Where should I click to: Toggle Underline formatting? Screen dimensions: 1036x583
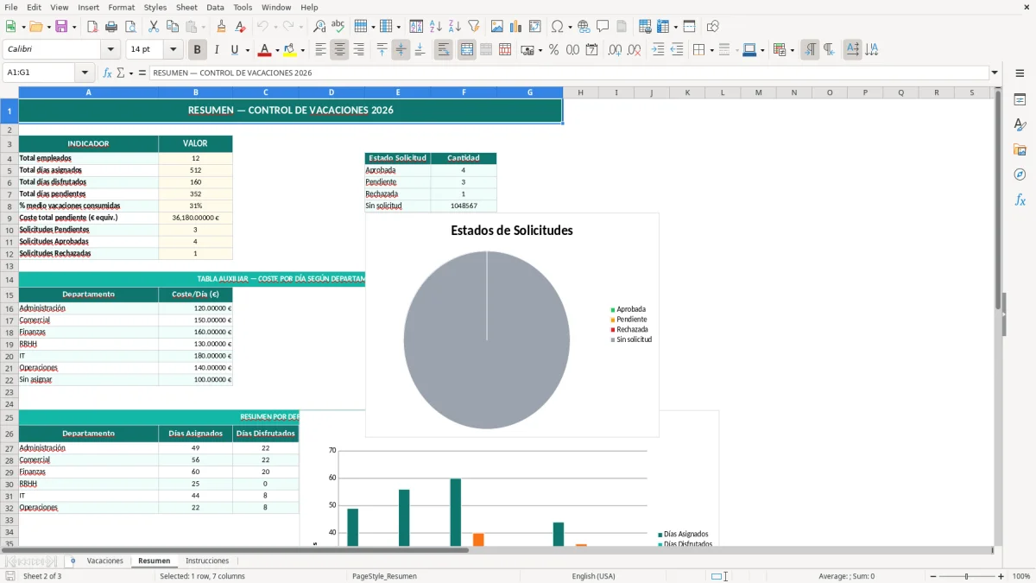[x=235, y=50]
